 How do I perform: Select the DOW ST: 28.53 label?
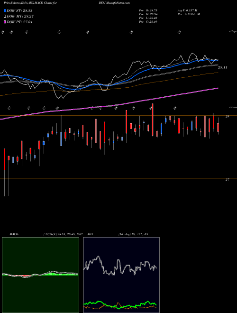(19, 10)
